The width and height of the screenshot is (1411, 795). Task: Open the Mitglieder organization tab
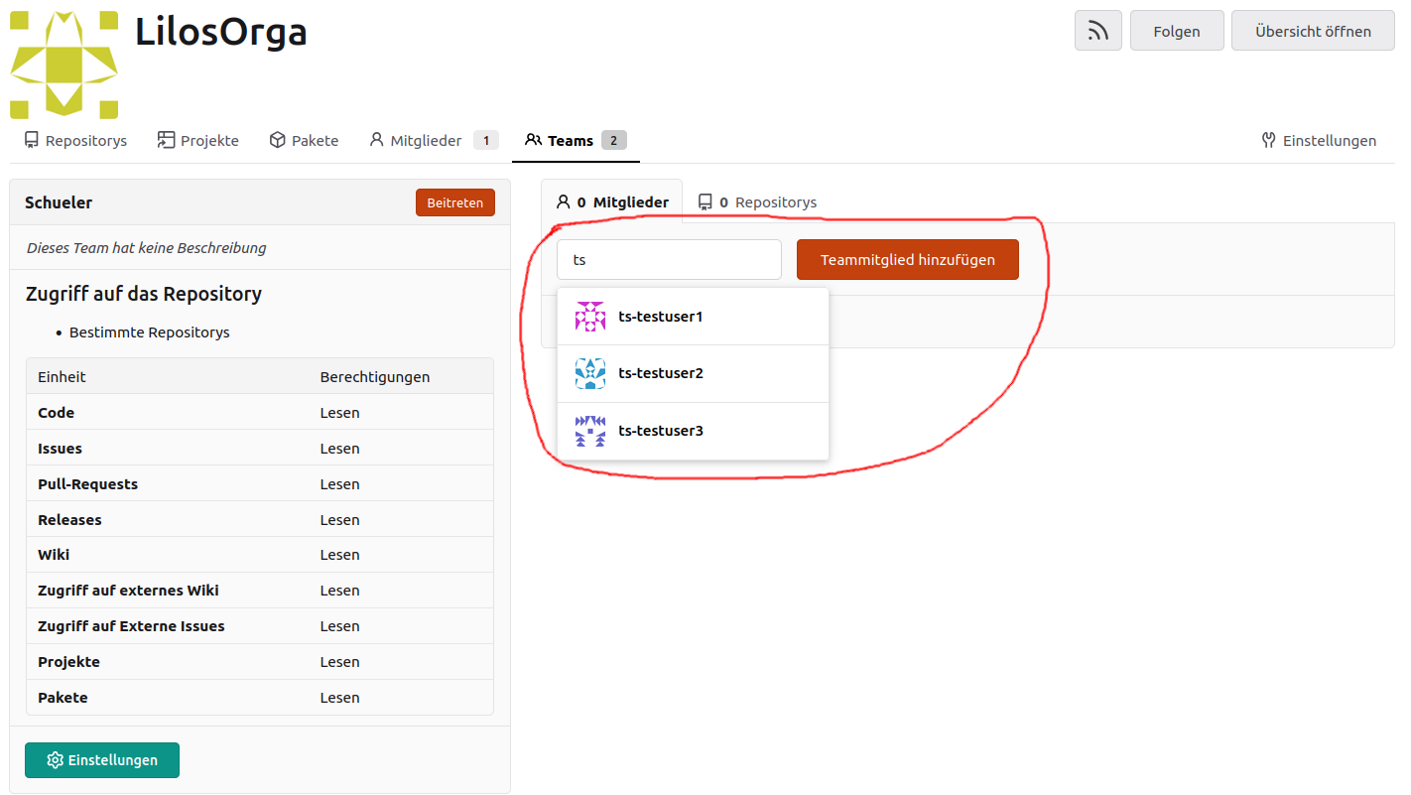pyautogui.click(x=426, y=141)
